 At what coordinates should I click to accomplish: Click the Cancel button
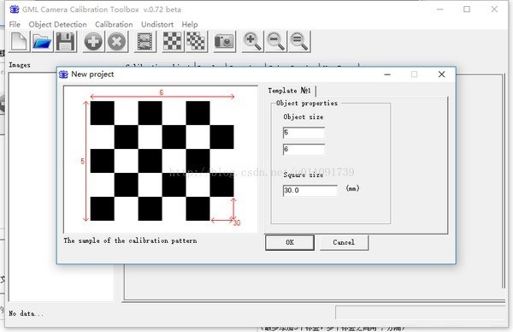(x=344, y=242)
